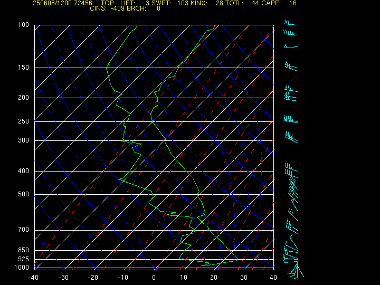Click the wind barb at 250 mb level
The height and width of the screenshot is (285, 380).
coord(291,119)
